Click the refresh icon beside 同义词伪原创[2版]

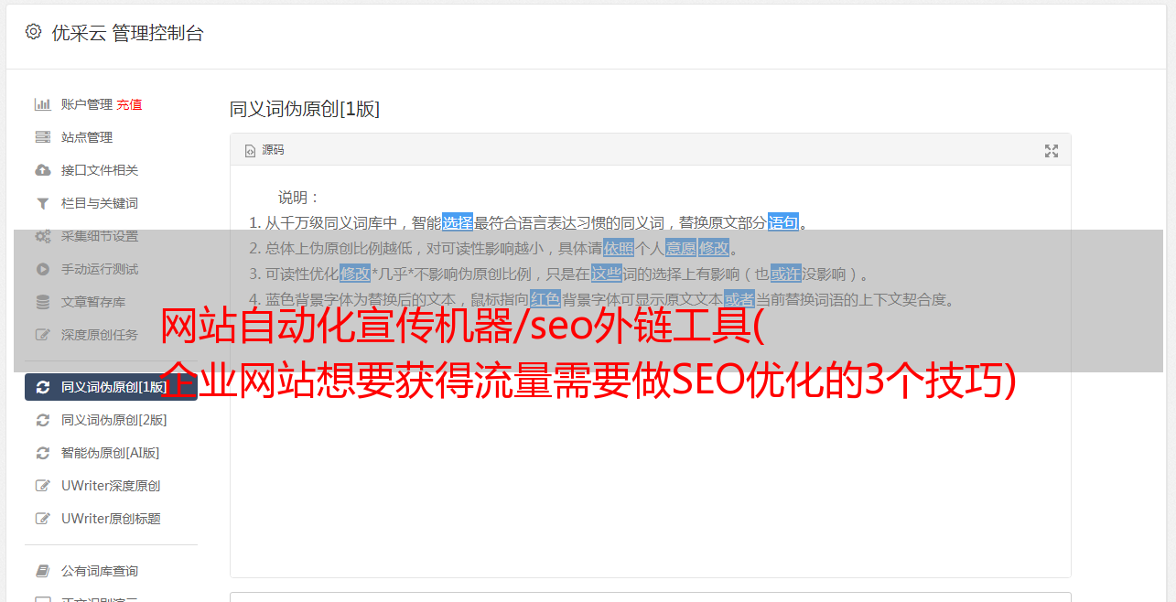click(x=42, y=420)
